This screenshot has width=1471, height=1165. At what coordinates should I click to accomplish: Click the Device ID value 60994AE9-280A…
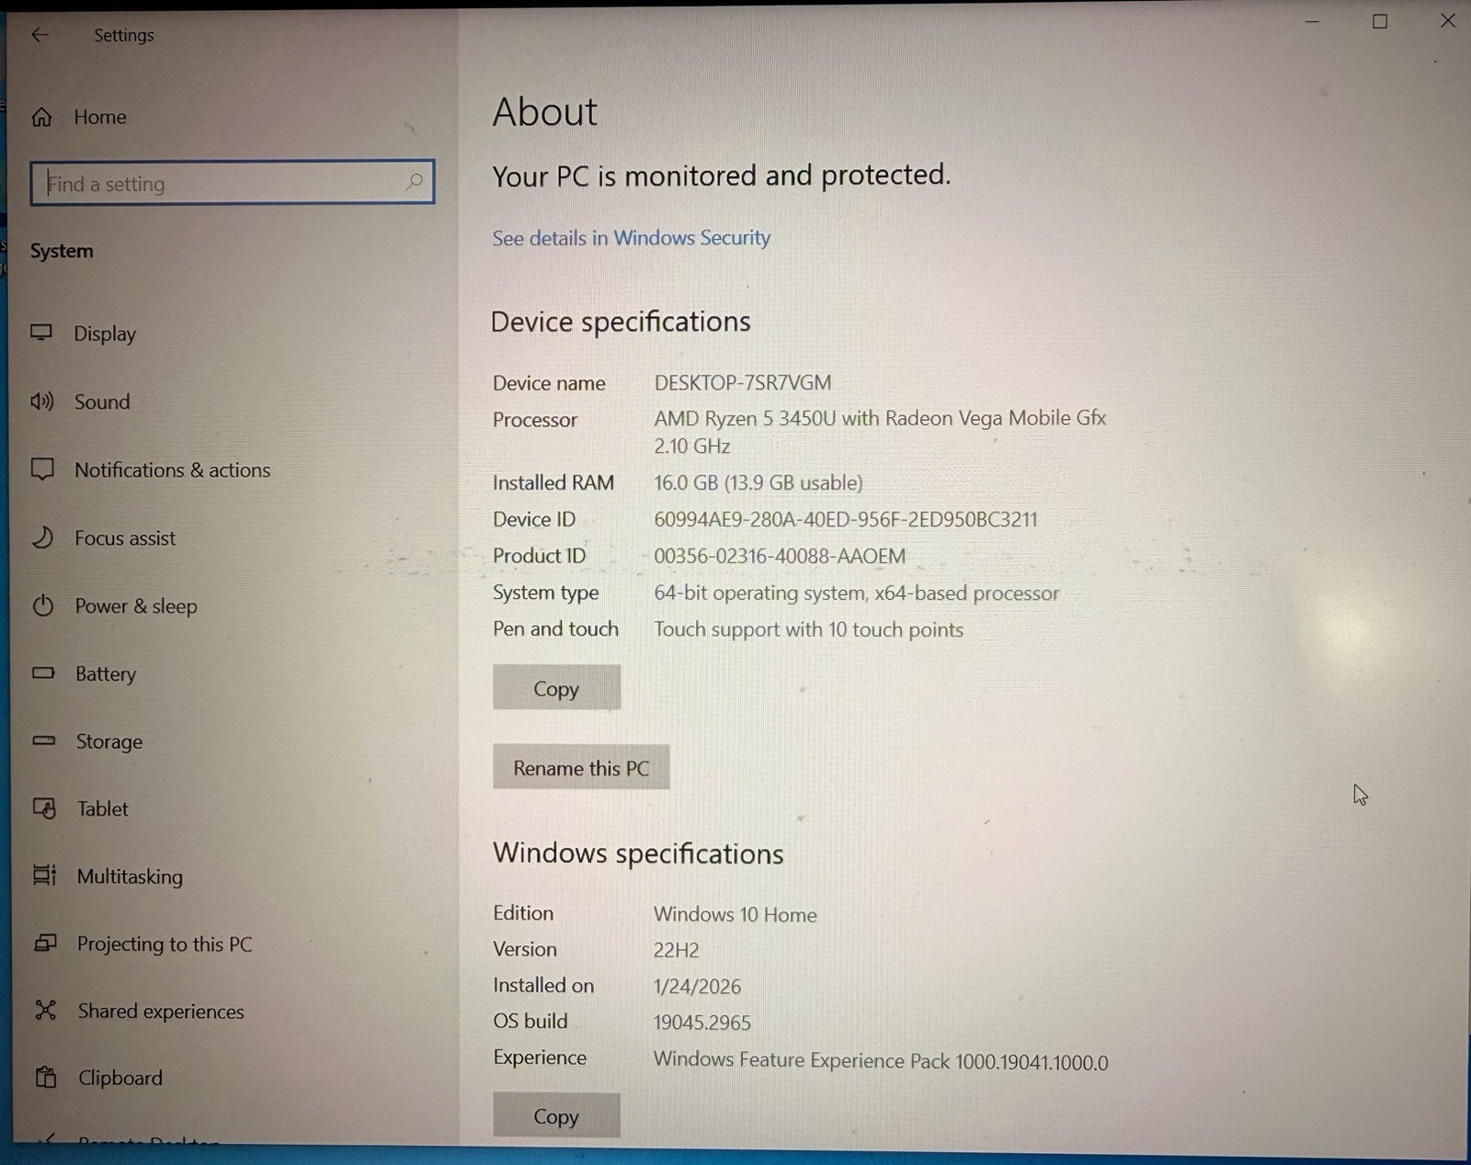(x=846, y=519)
